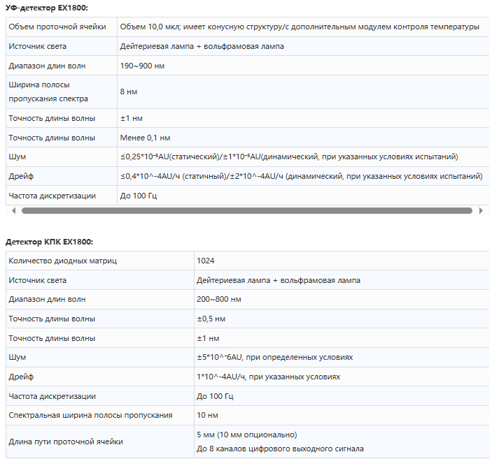Click the "10 нм" spectral bandwidth value
This screenshot has height=459, width=492.
coord(208,415)
